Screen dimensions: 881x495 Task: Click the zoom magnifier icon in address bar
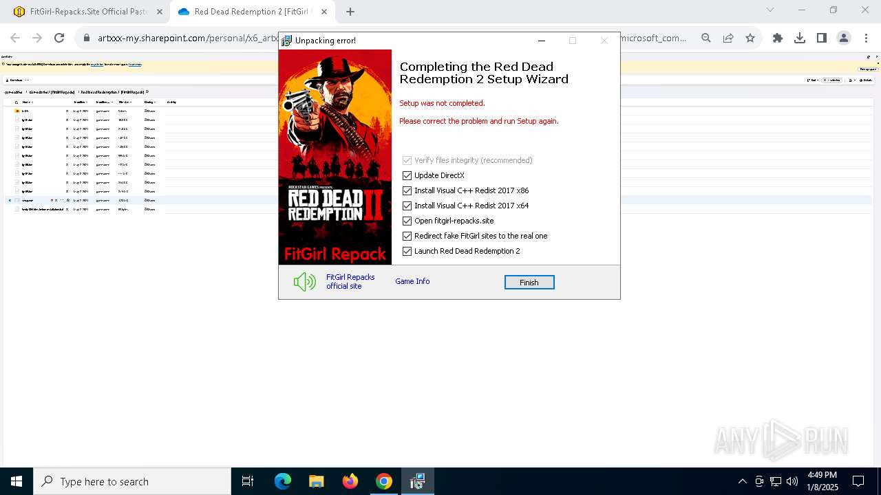coord(706,38)
